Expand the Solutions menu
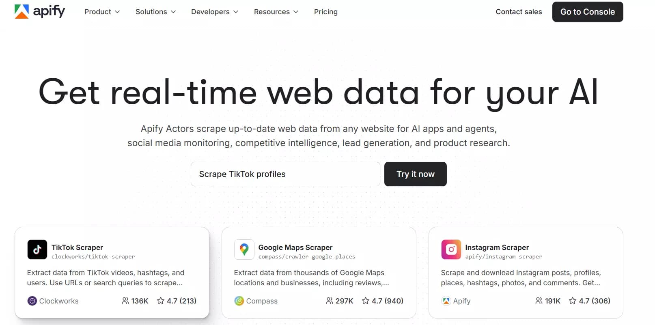 155,11
